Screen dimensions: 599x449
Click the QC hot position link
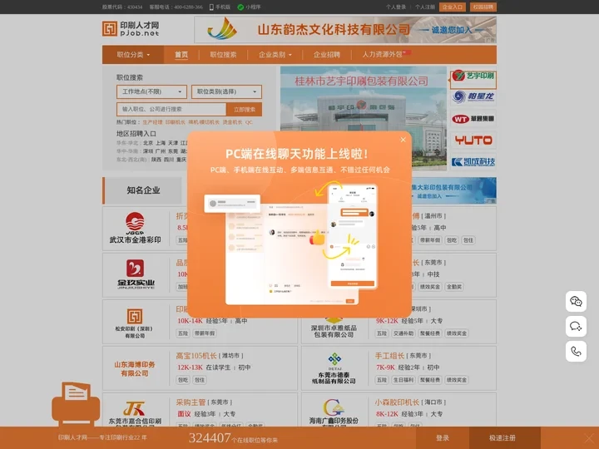pyautogui.click(x=249, y=122)
